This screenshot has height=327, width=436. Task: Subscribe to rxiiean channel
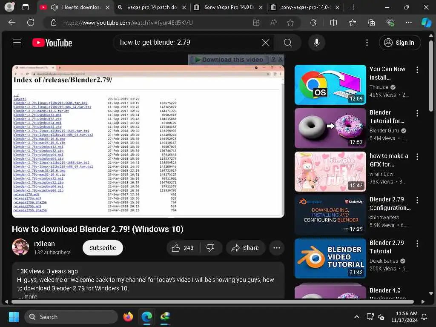pos(103,248)
